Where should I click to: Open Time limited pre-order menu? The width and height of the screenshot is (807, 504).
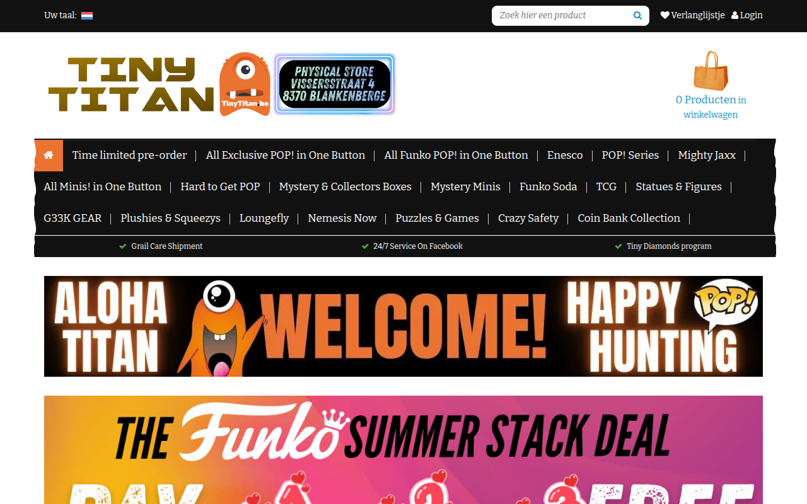(130, 155)
